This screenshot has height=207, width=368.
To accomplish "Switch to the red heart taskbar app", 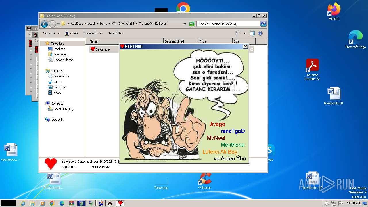I will tap(120, 203).
